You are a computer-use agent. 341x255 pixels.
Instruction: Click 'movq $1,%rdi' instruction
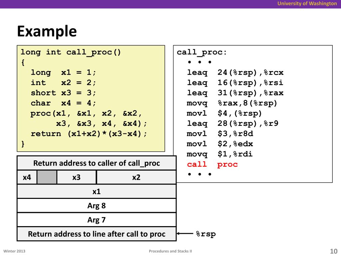[x=220, y=154]
